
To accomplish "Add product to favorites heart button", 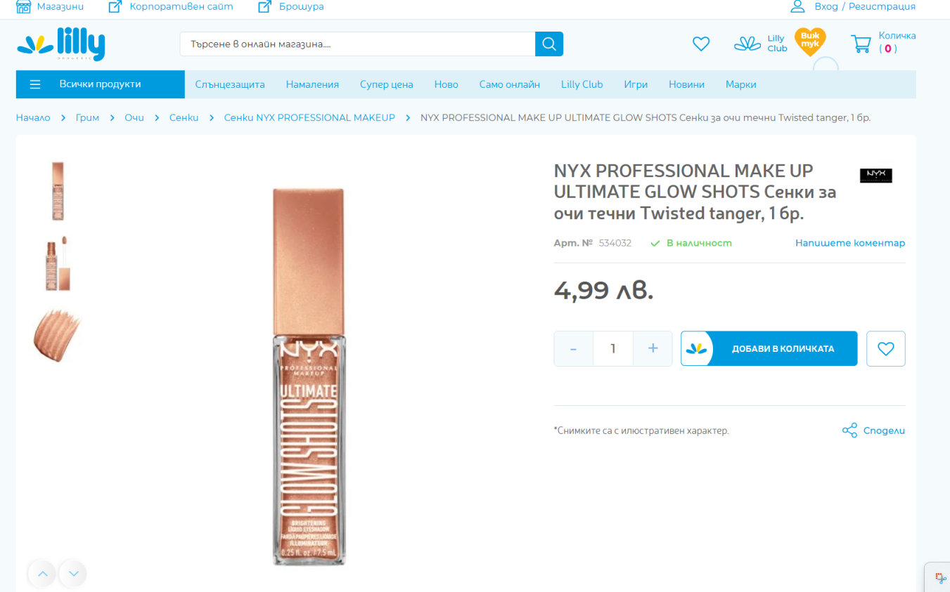I will click(x=885, y=348).
